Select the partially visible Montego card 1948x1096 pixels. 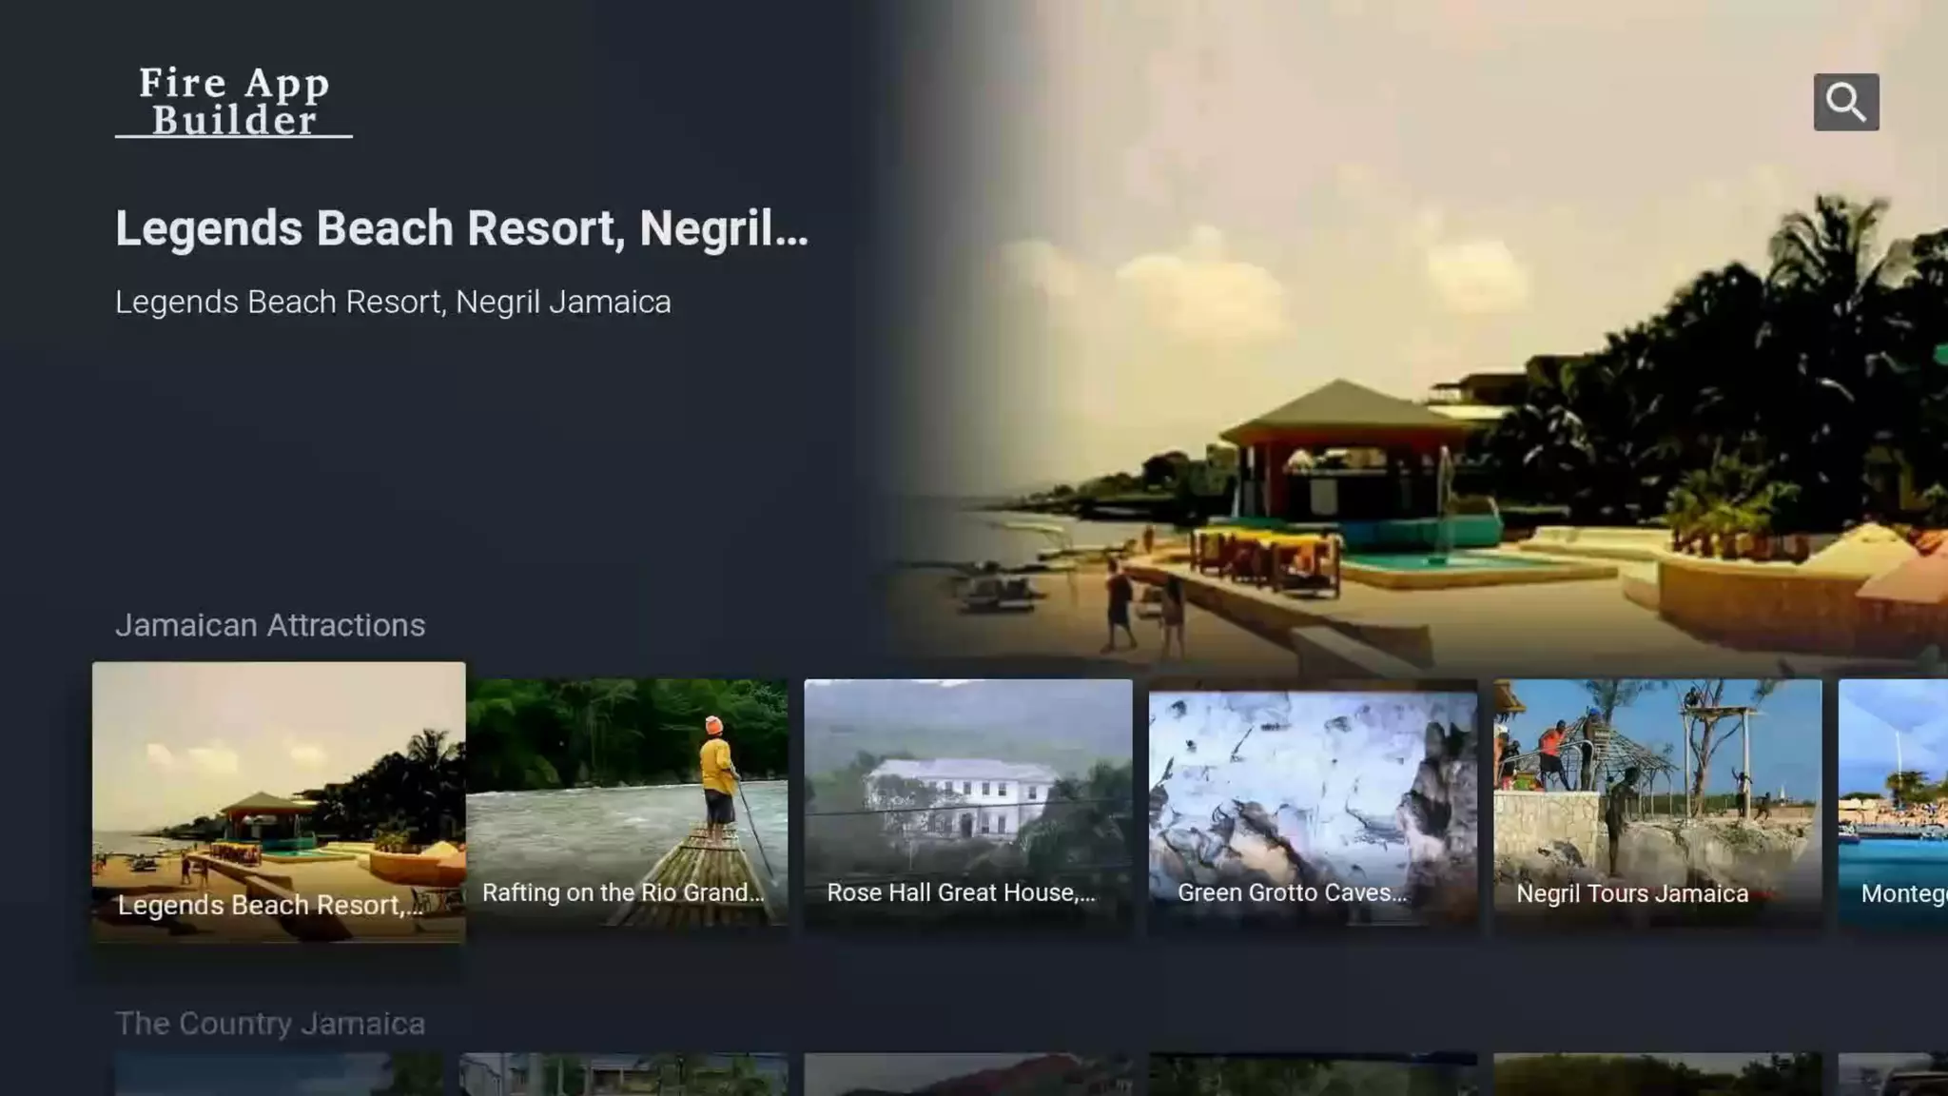coord(1895,801)
